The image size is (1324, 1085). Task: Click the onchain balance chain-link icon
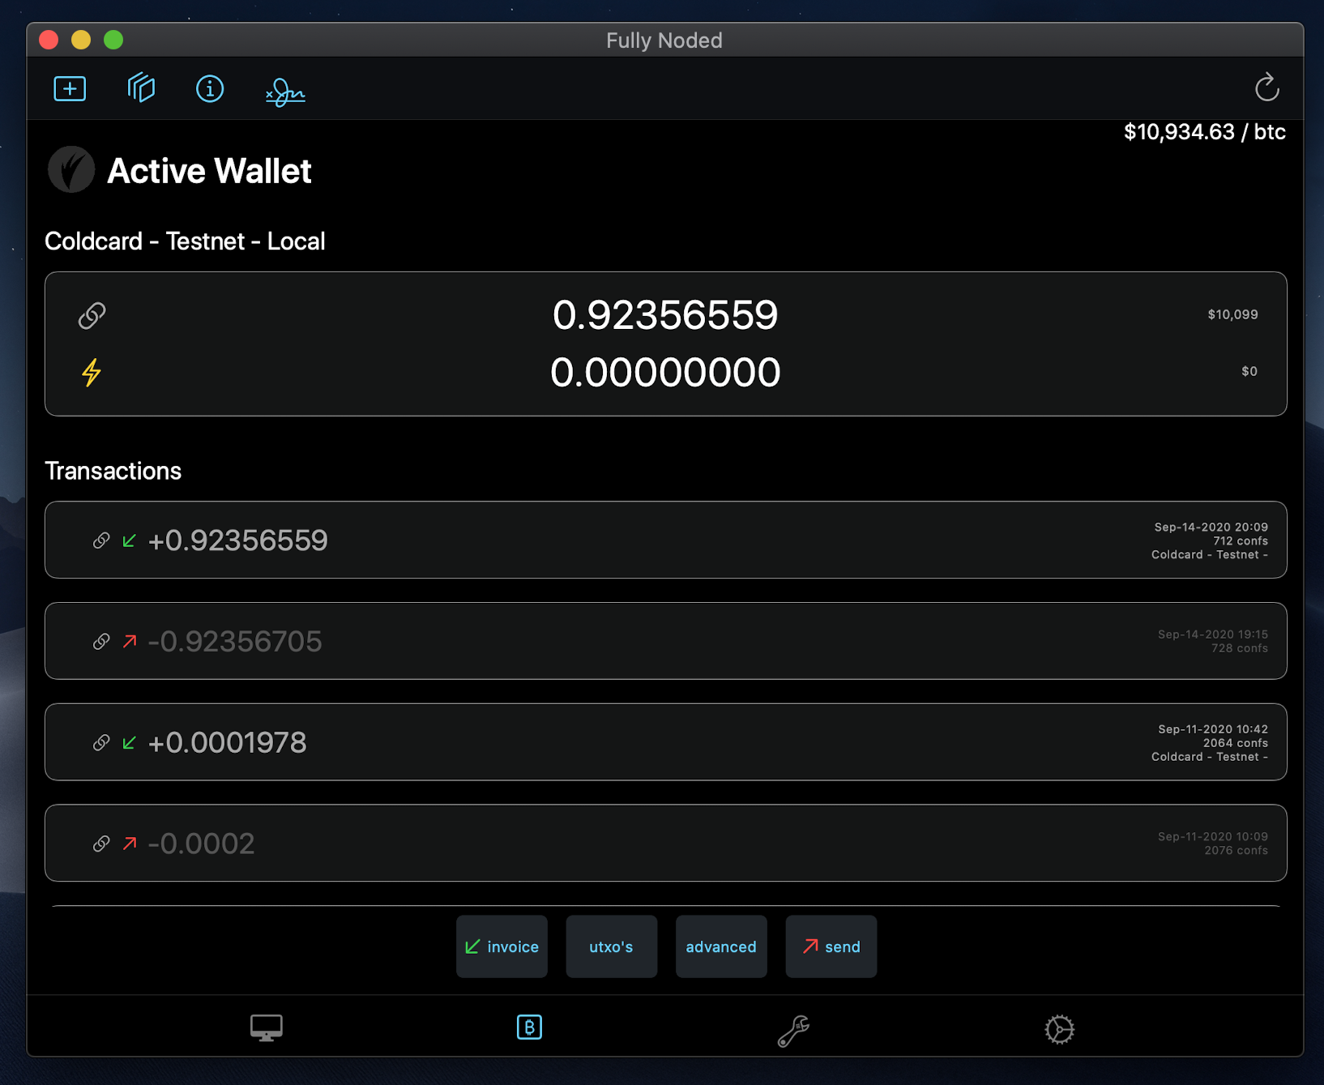pos(92,315)
